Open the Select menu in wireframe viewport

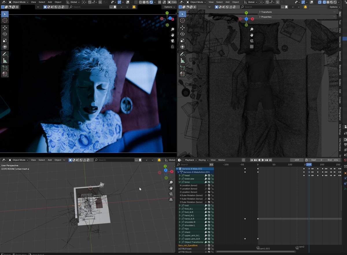[x=219, y=2]
